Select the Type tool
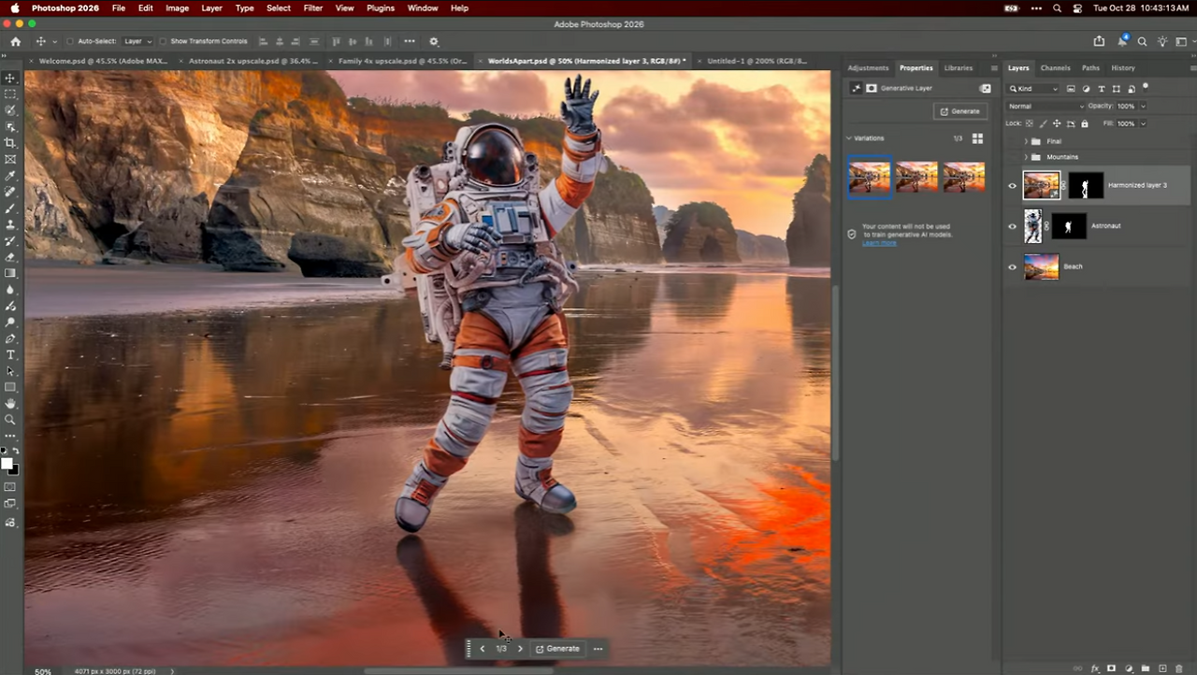Image resolution: width=1197 pixels, height=675 pixels. click(10, 355)
